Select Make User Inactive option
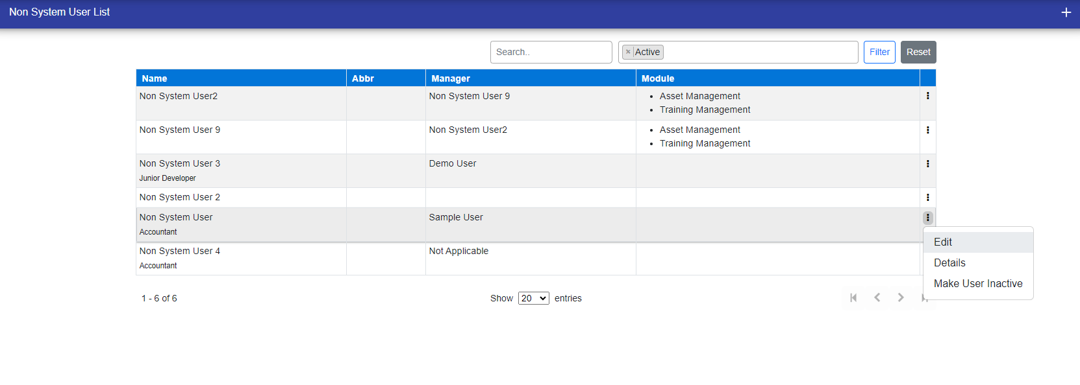1080x385 pixels. coord(977,283)
